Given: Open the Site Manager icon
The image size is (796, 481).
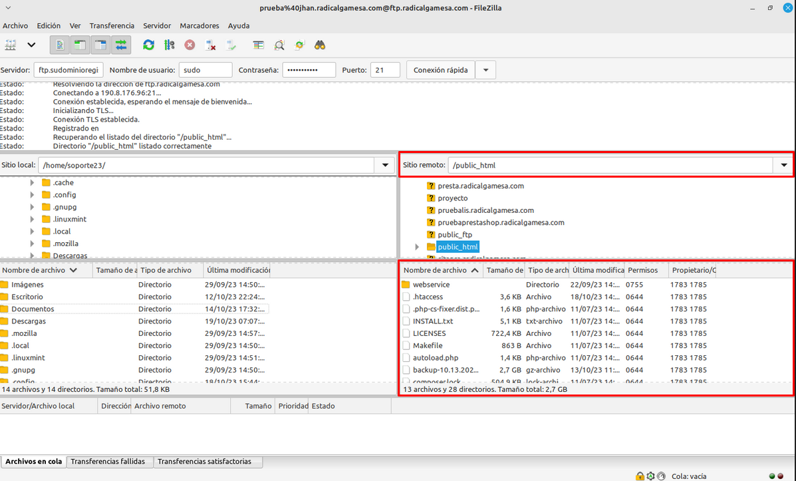Looking at the screenshot, I should click(11, 45).
